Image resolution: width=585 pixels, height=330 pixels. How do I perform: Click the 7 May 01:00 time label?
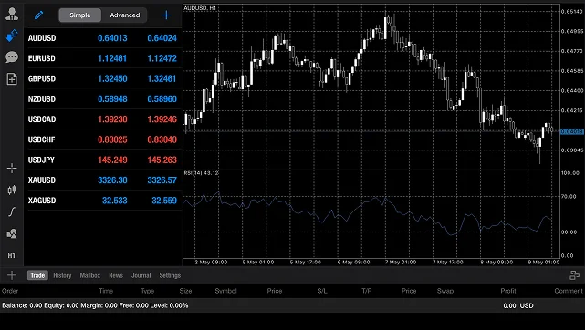(x=401, y=263)
